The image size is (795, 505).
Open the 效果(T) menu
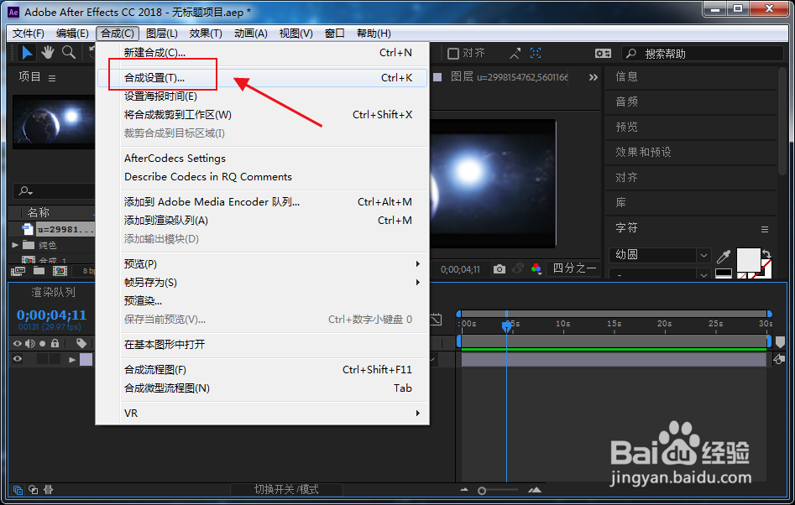click(206, 34)
